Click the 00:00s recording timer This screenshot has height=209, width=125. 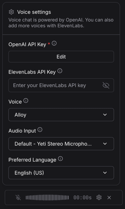coord(82,197)
